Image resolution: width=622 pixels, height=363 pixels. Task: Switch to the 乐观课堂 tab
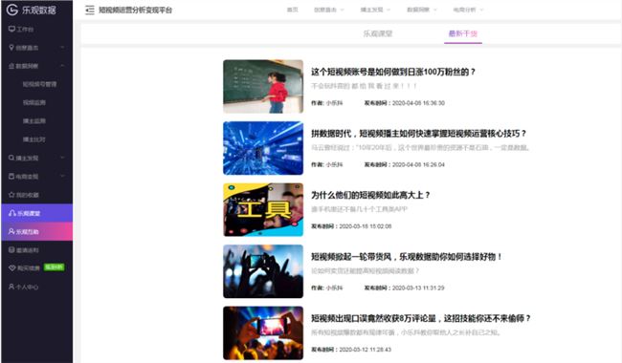(378, 33)
